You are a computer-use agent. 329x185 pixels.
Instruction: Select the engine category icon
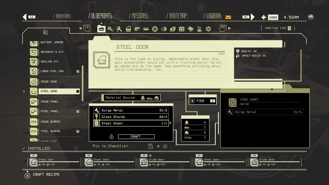[190, 29]
